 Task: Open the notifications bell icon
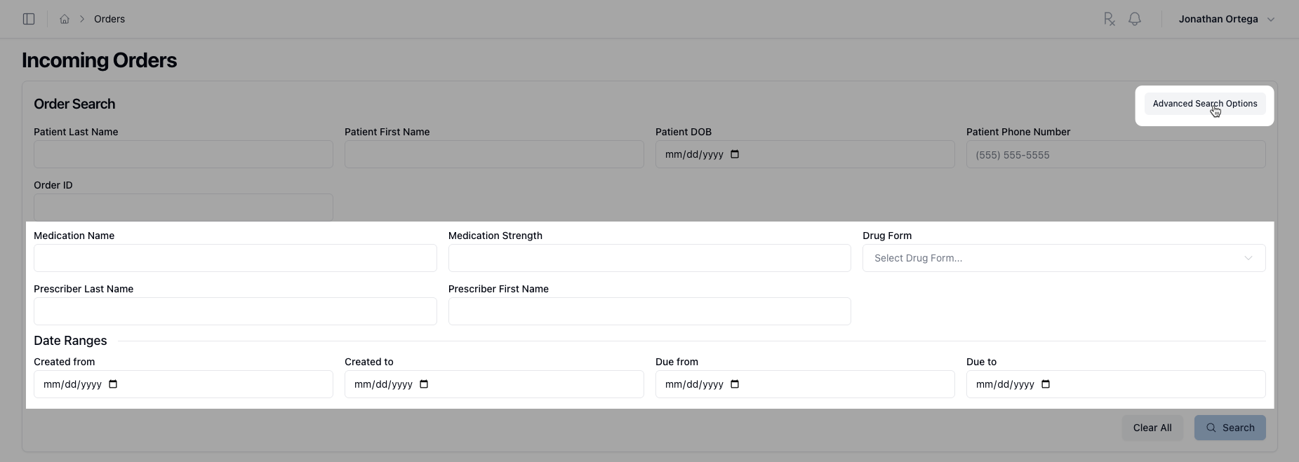(1134, 19)
